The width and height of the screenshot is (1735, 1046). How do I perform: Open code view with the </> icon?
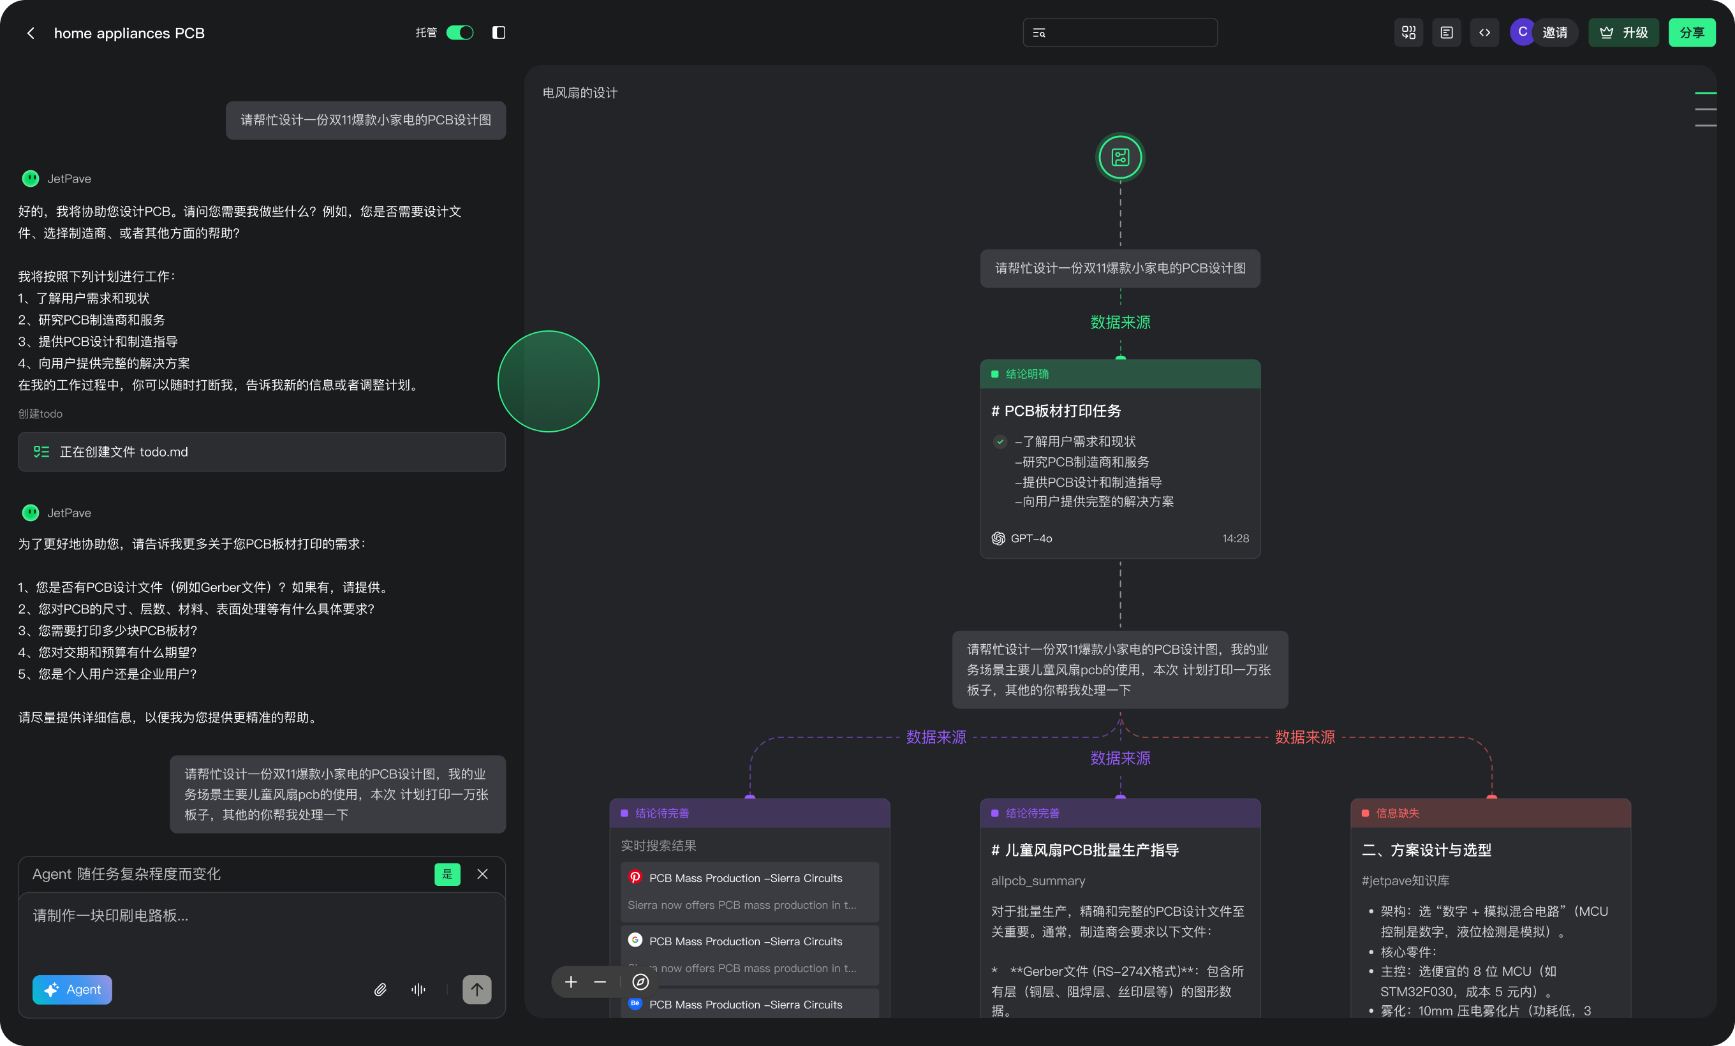(x=1484, y=33)
